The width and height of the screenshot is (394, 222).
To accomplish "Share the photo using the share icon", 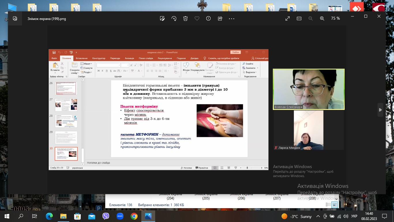I will point(220,18).
